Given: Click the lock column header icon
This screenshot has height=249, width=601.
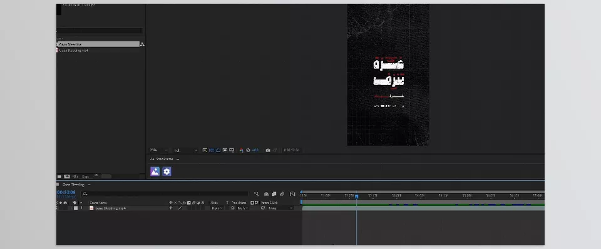Looking at the screenshot, I should coord(65,203).
